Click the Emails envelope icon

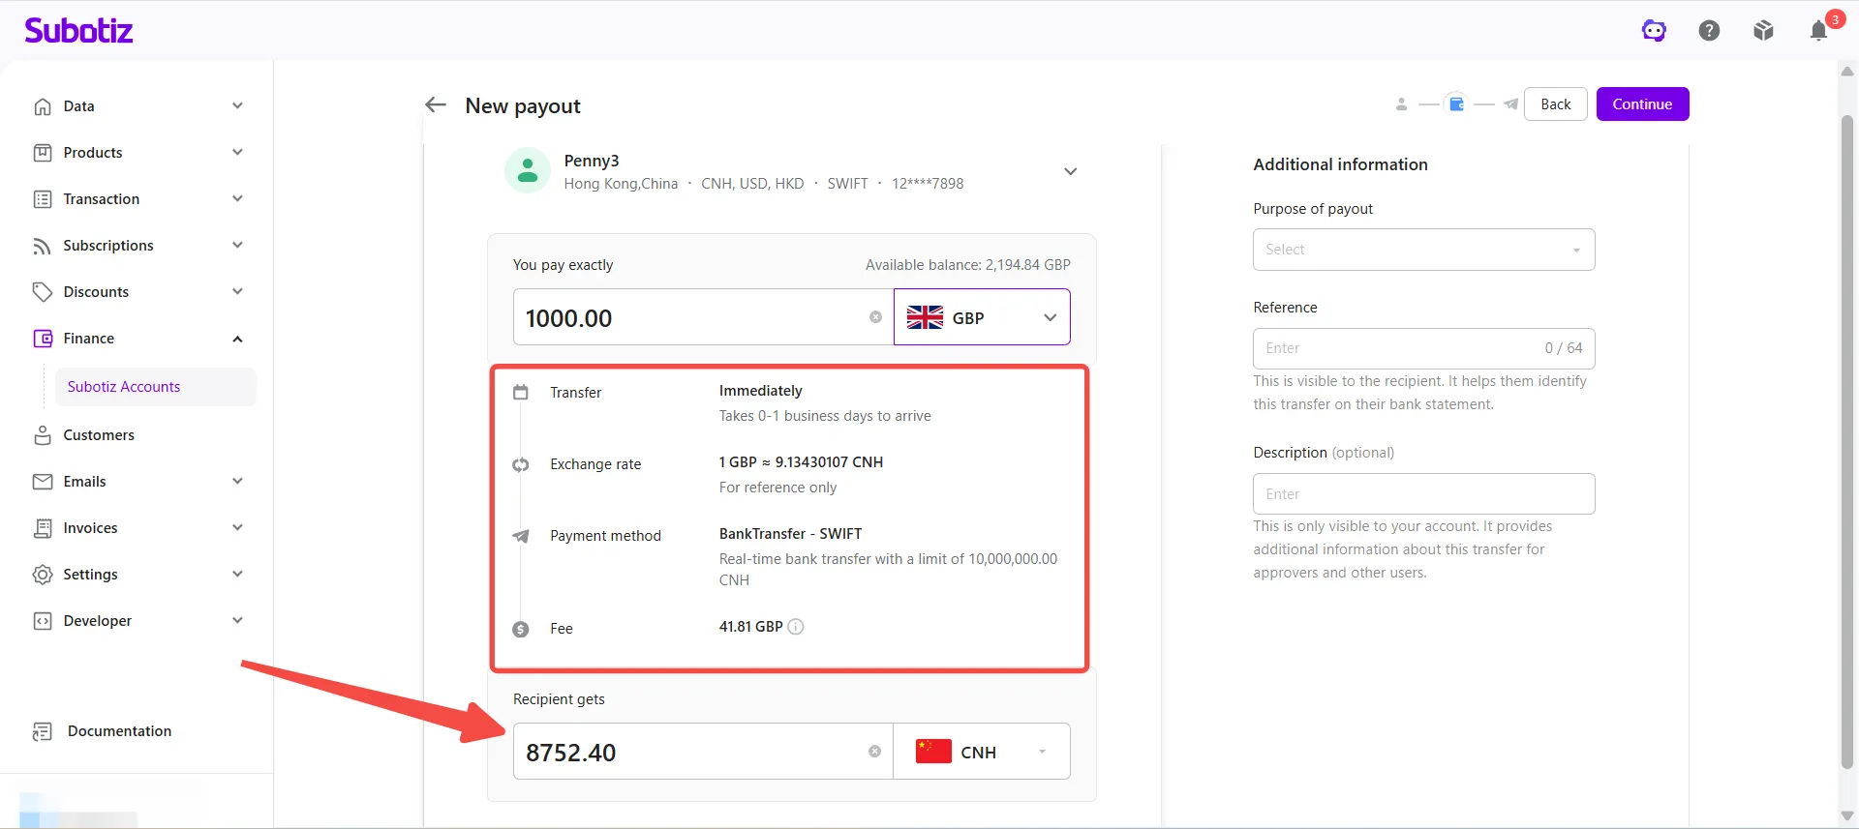coord(43,482)
